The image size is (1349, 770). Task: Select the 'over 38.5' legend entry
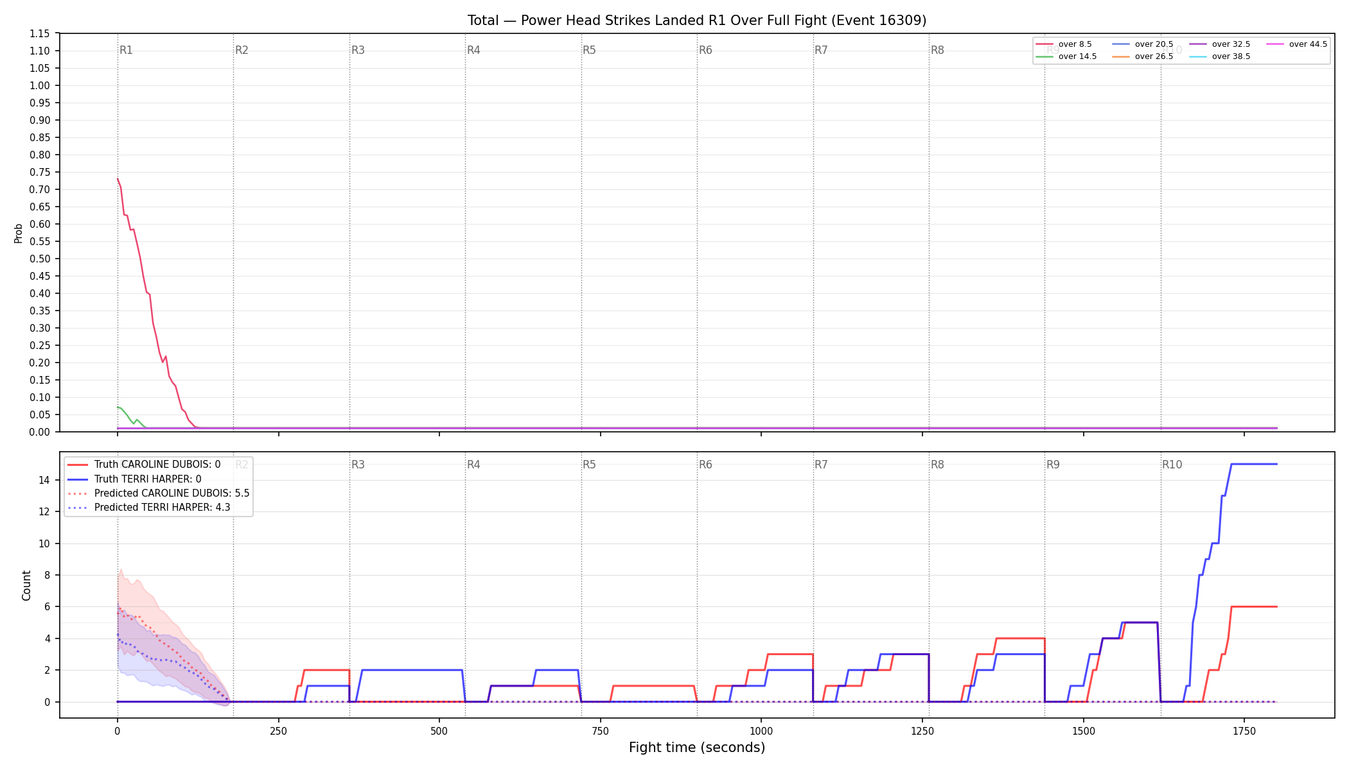tap(1220, 56)
